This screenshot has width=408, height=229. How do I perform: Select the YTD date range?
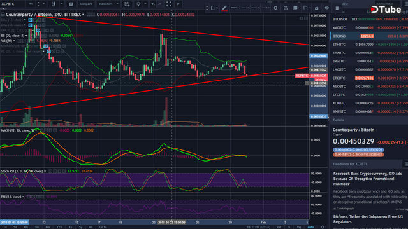tap(59, 227)
